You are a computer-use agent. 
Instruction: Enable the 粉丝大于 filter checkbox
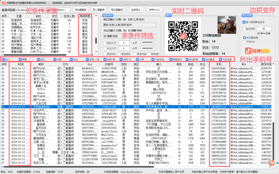tap(105, 43)
